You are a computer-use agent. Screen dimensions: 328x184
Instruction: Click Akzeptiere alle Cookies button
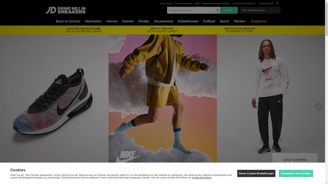point(296,173)
